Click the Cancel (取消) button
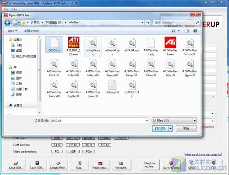The width and height of the screenshot is (229, 175). click(x=186, y=128)
